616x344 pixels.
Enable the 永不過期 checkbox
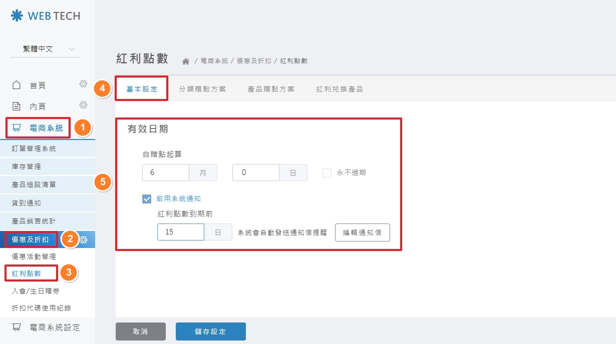pyautogui.click(x=327, y=172)
